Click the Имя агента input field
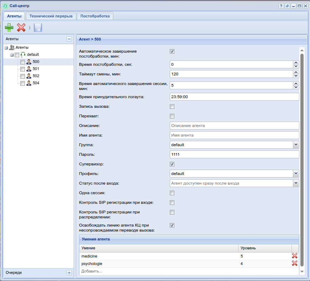The image size is (310, 281). (234, 135)
